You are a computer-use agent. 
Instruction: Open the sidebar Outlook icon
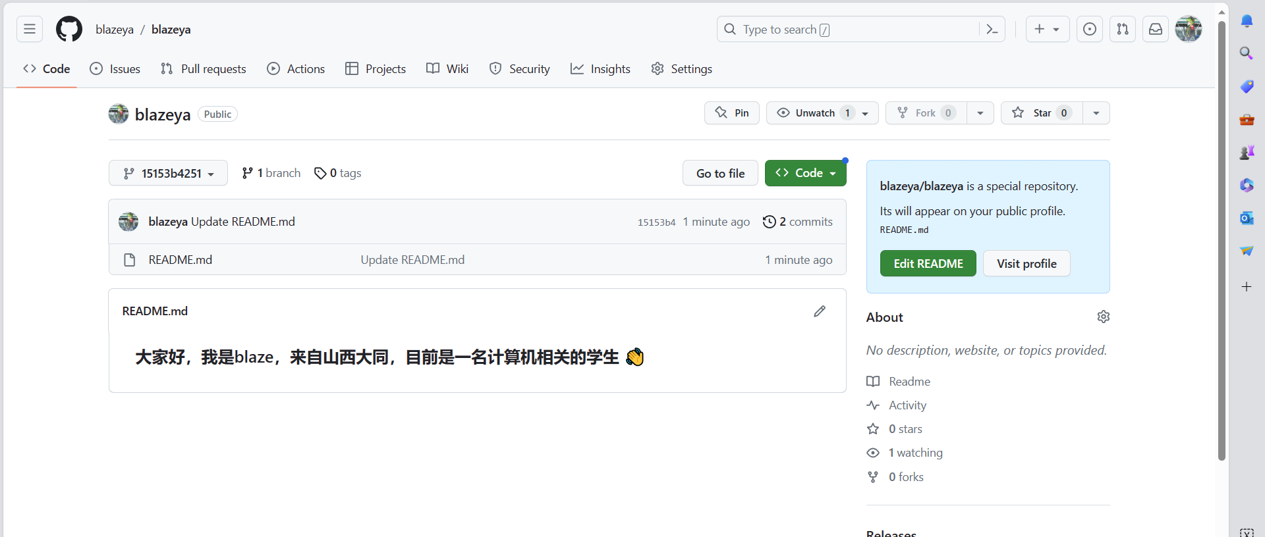[x=1247, y=218]
